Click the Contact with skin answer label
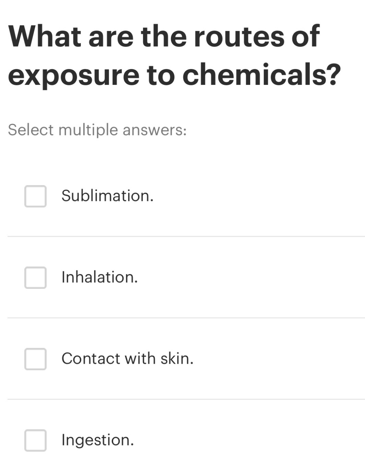The width and height of the screenshot is (365, 464). pyautogui.click(x=127, y=359)
